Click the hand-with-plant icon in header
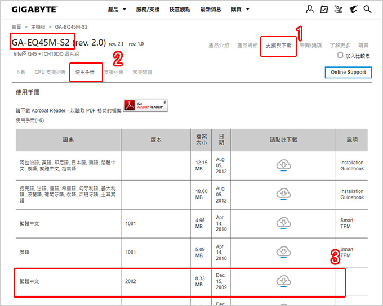Image resolution: width=383 pixels, height=306 pixels. [339, 10]
